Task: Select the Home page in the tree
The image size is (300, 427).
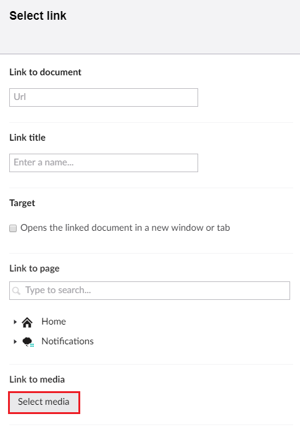Action: click(x=54, y=321)
